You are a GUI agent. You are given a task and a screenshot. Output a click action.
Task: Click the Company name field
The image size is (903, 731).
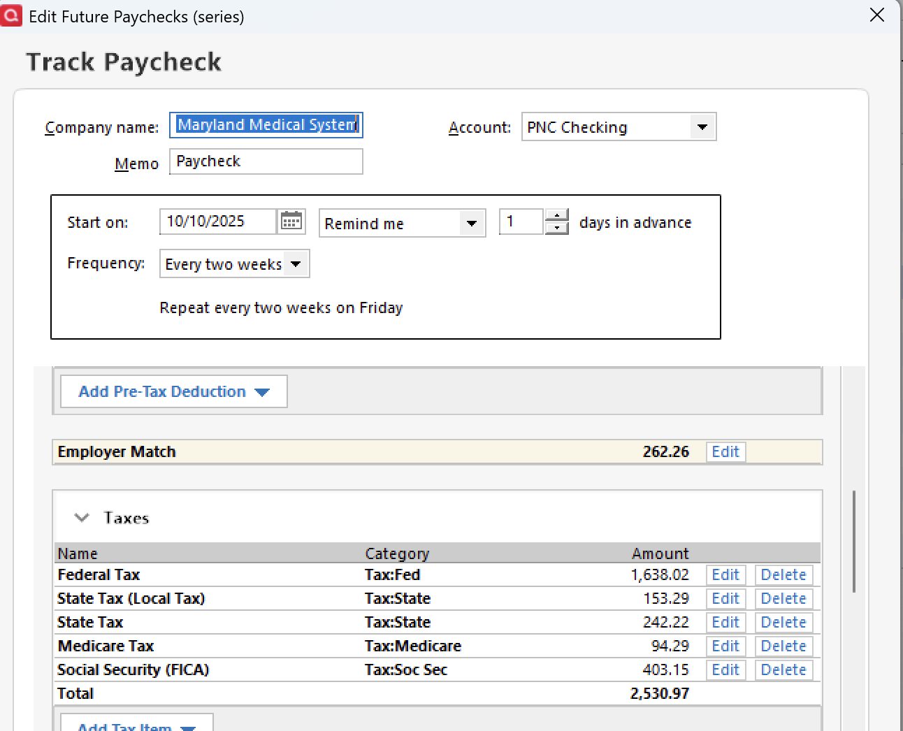coord(266,125)
